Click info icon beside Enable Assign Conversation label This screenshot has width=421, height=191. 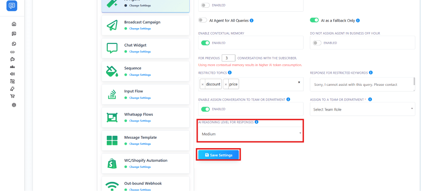(288, 100)
